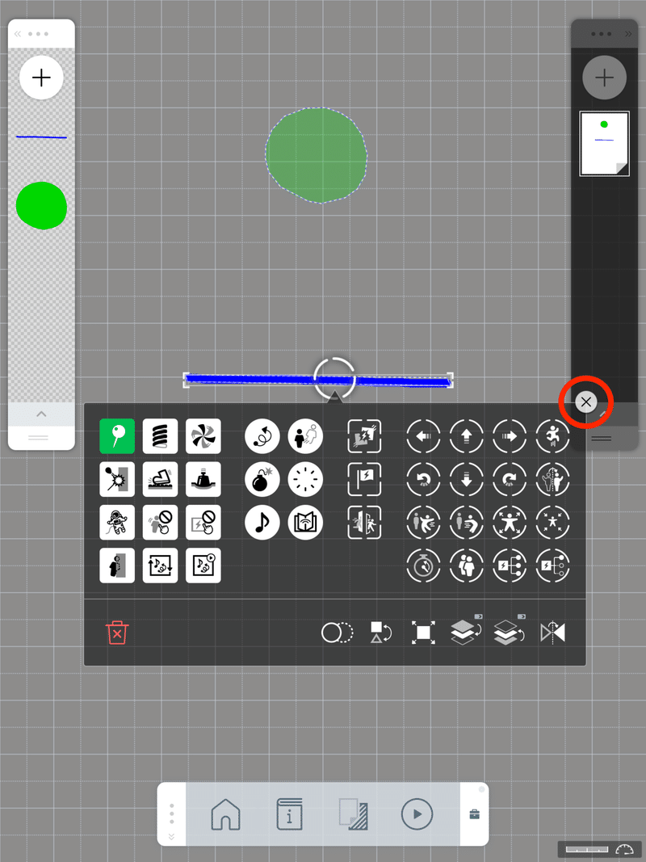Click the expand-to-fill arrows icon

click(423, 633)
